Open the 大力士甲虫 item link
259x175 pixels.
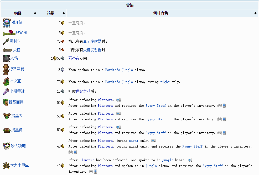[x=19, y=165]
